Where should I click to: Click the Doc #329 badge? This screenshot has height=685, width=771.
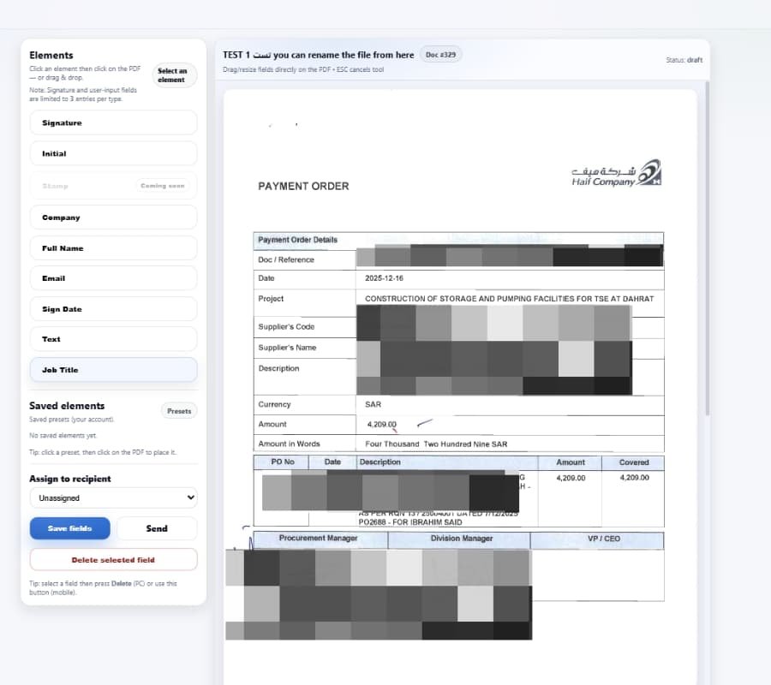(440, 53)
